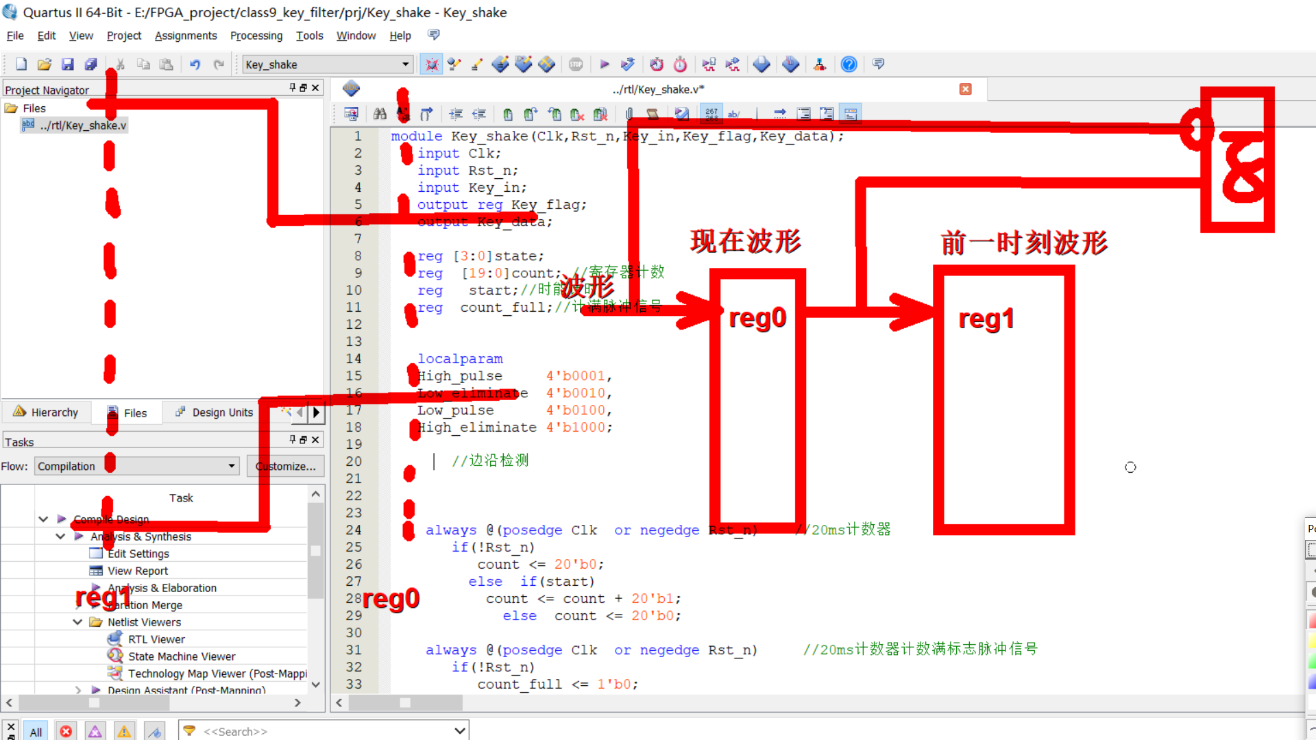The height and width of the screenshot is (740, 1316).
Task: Show only error messages filter
Action: pyautogui.click(x=66, y=732)
